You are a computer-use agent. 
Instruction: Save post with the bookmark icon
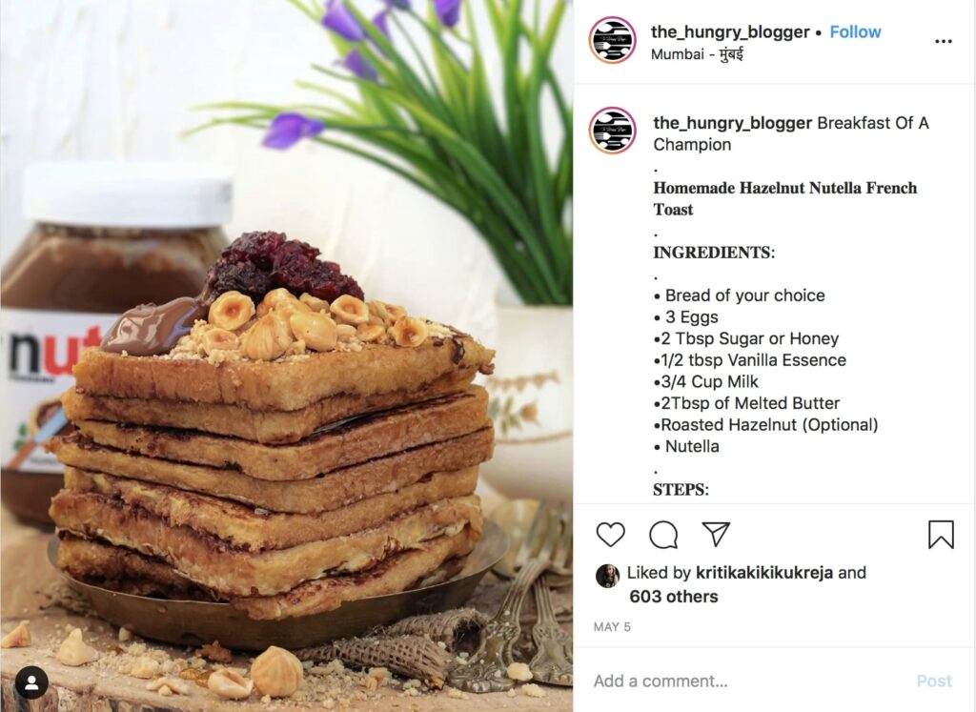(x=941, y=535)
